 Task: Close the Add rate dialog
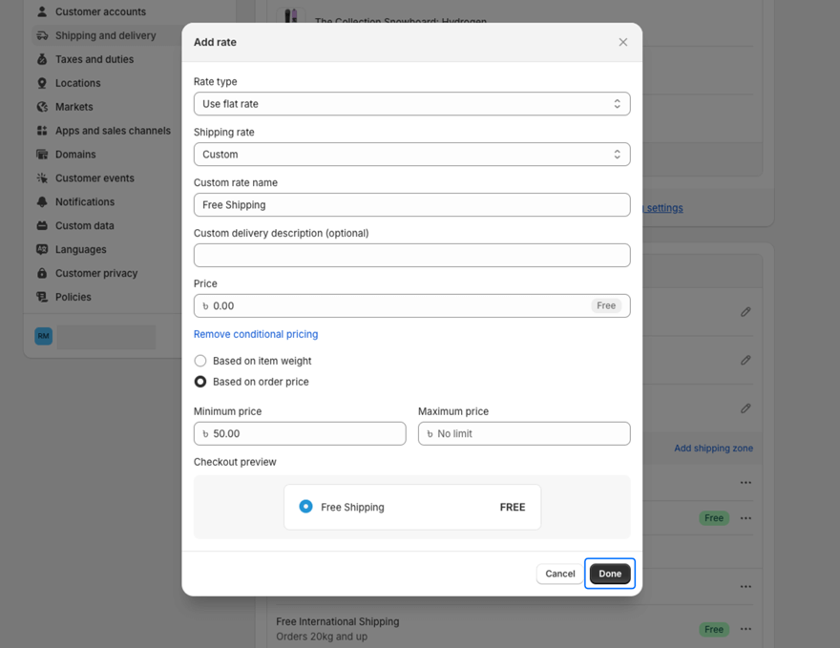point(622,42)
